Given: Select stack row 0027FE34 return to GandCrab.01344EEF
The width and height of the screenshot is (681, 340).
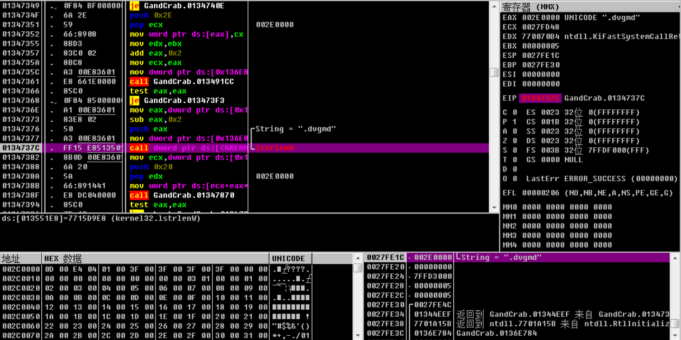Looking at the screenshot, I should coord(517,314).
